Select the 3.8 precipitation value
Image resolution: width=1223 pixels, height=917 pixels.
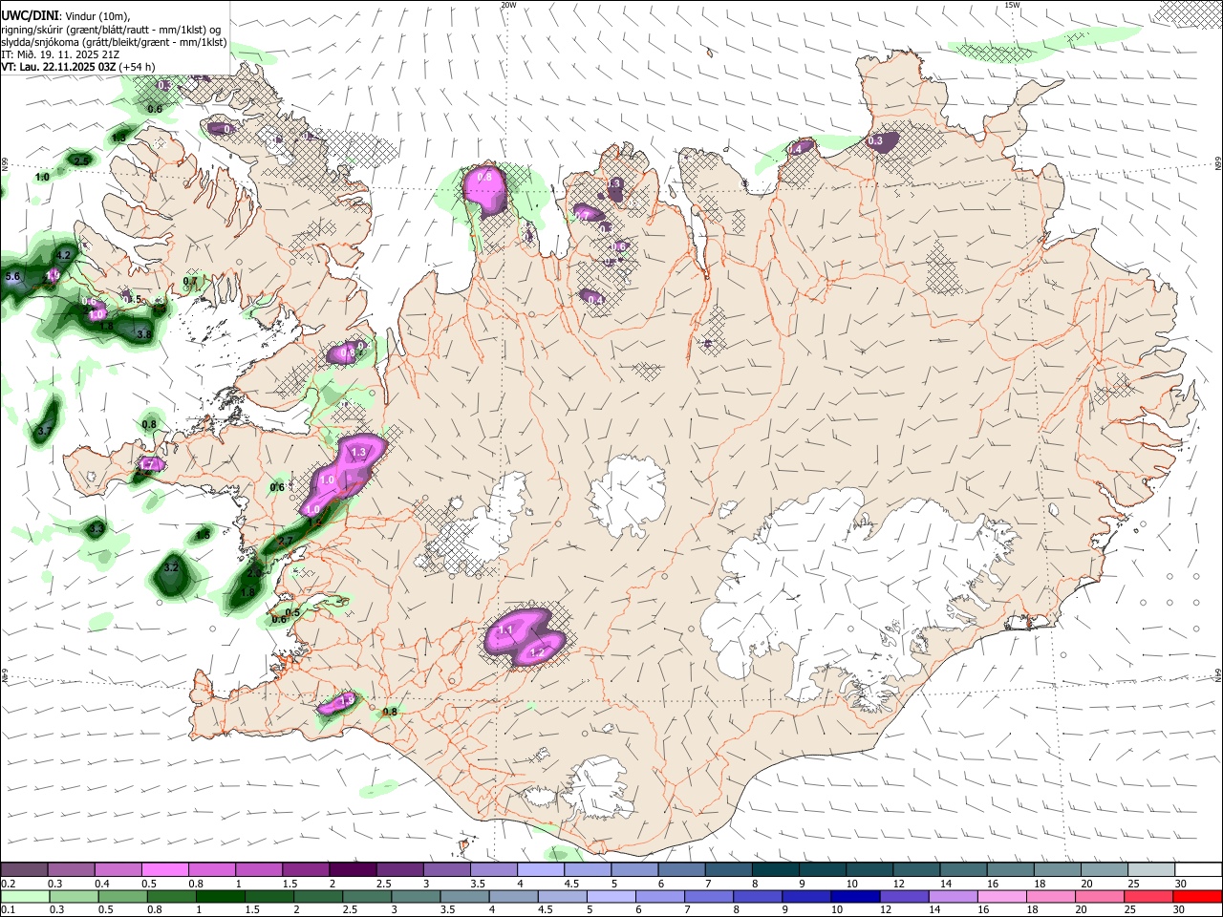coord(143,335)
